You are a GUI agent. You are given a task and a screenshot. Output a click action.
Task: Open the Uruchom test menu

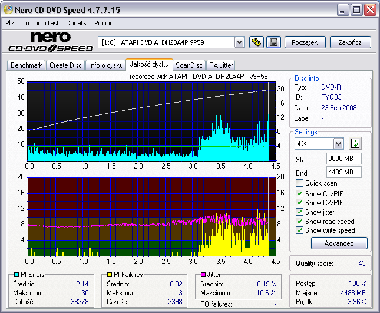[40, 23]
